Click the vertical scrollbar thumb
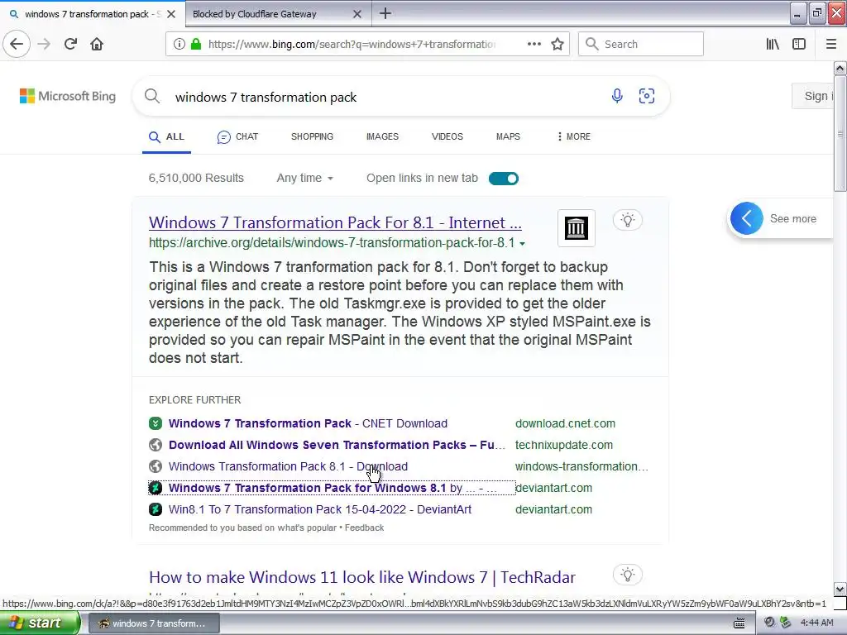This screenshot has height=635, width=847. pos(840,134)
